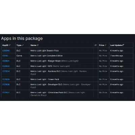Sort the table by Name column

pyautogui.click(x=34, y=45)
